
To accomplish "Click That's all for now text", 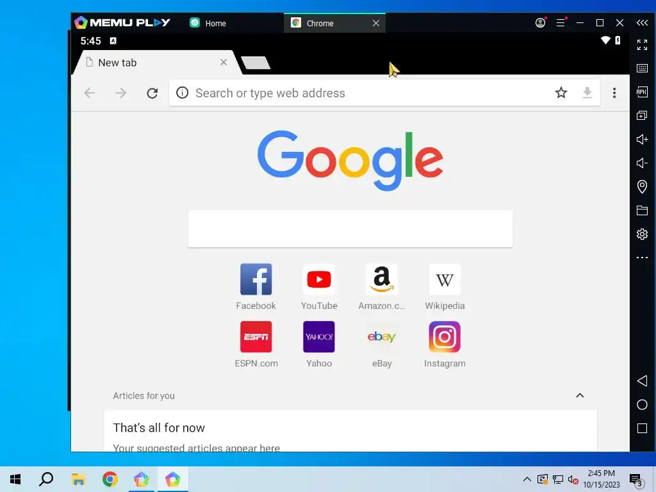I will [159, 427].
